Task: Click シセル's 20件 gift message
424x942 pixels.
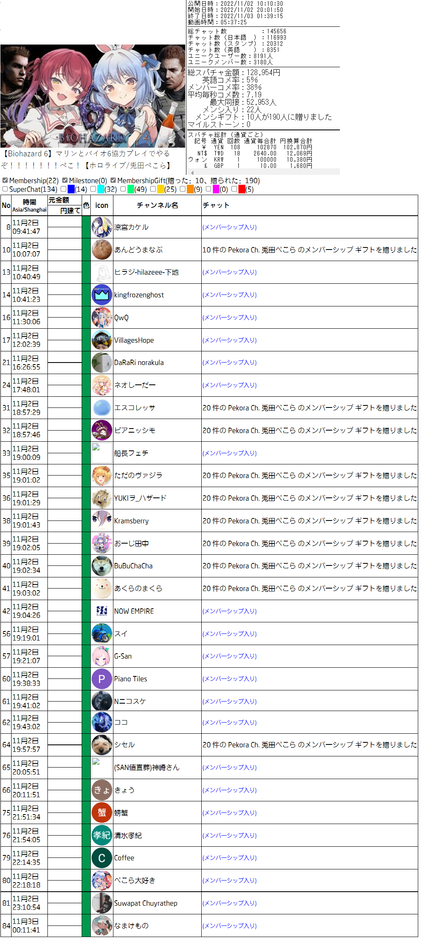Action: (x=310, y=745)
